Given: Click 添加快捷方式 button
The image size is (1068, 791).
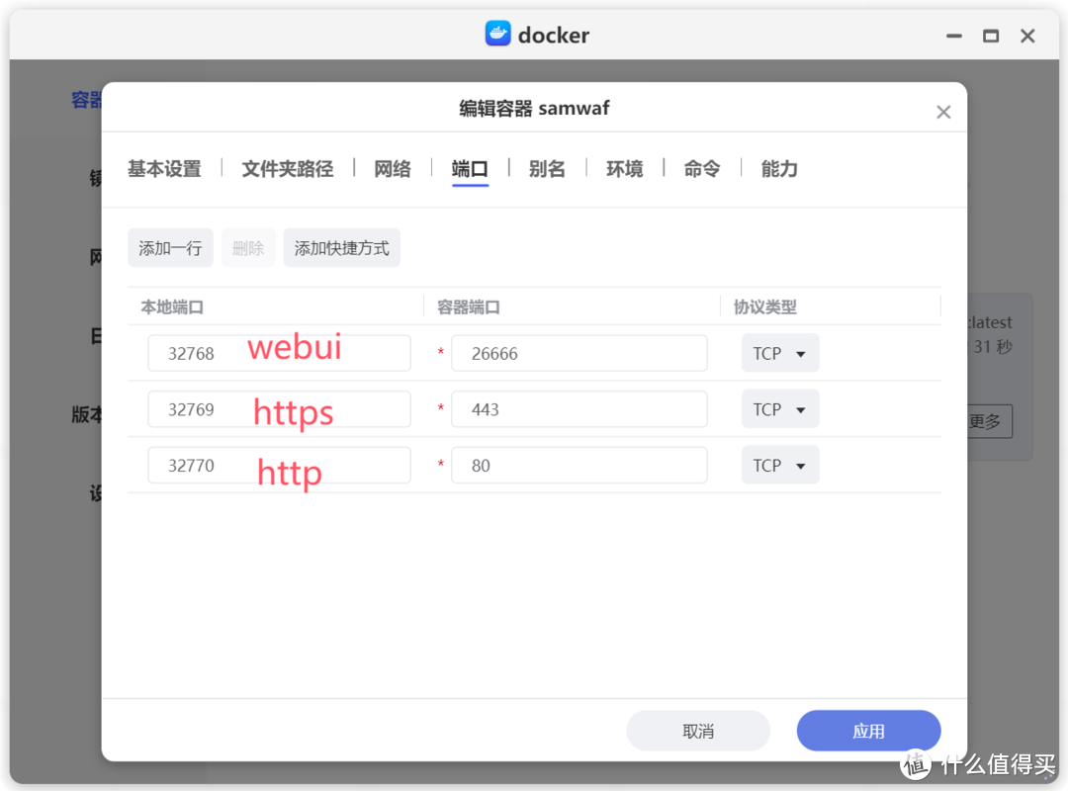Looking at the screenshot, I should click(x=342, y=248).
